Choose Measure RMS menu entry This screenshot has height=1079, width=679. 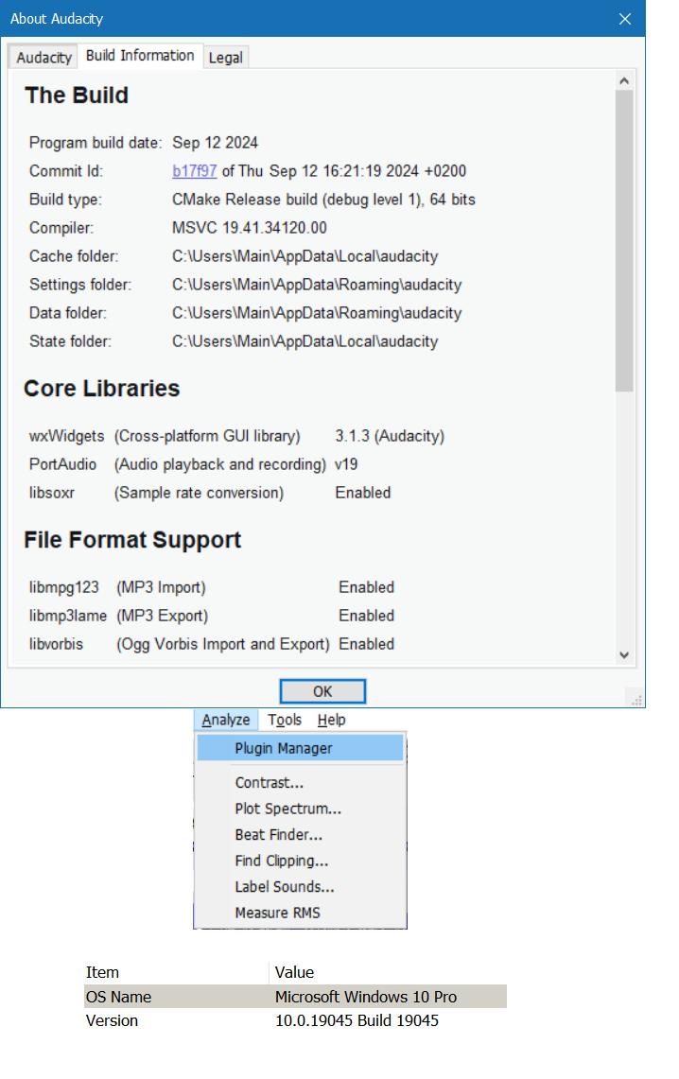(x=300, y=914)
